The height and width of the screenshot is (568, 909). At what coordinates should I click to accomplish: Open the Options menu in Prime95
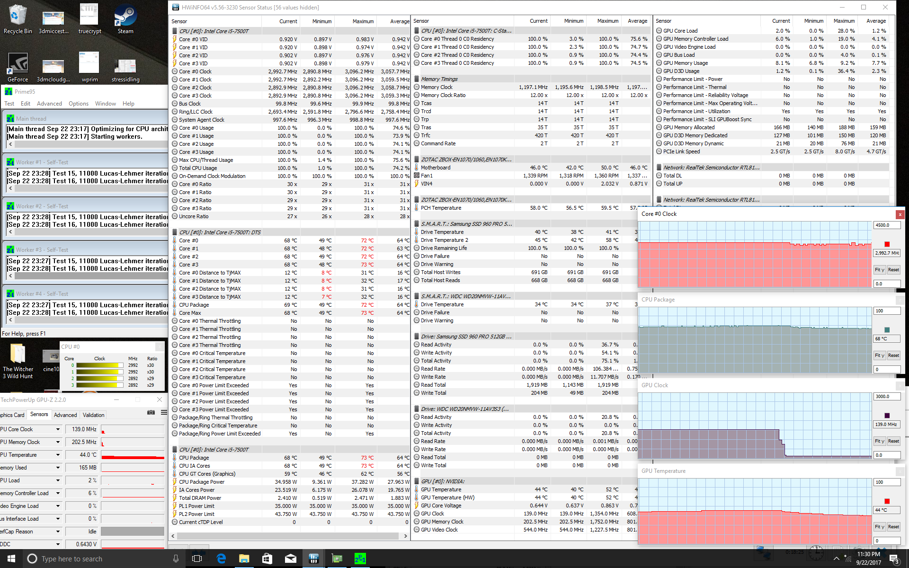(x=79, y=104)
